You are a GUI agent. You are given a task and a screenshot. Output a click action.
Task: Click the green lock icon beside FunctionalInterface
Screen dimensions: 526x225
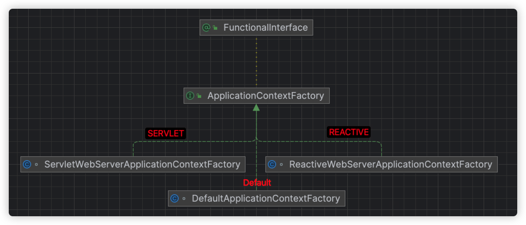pos(215,28)
